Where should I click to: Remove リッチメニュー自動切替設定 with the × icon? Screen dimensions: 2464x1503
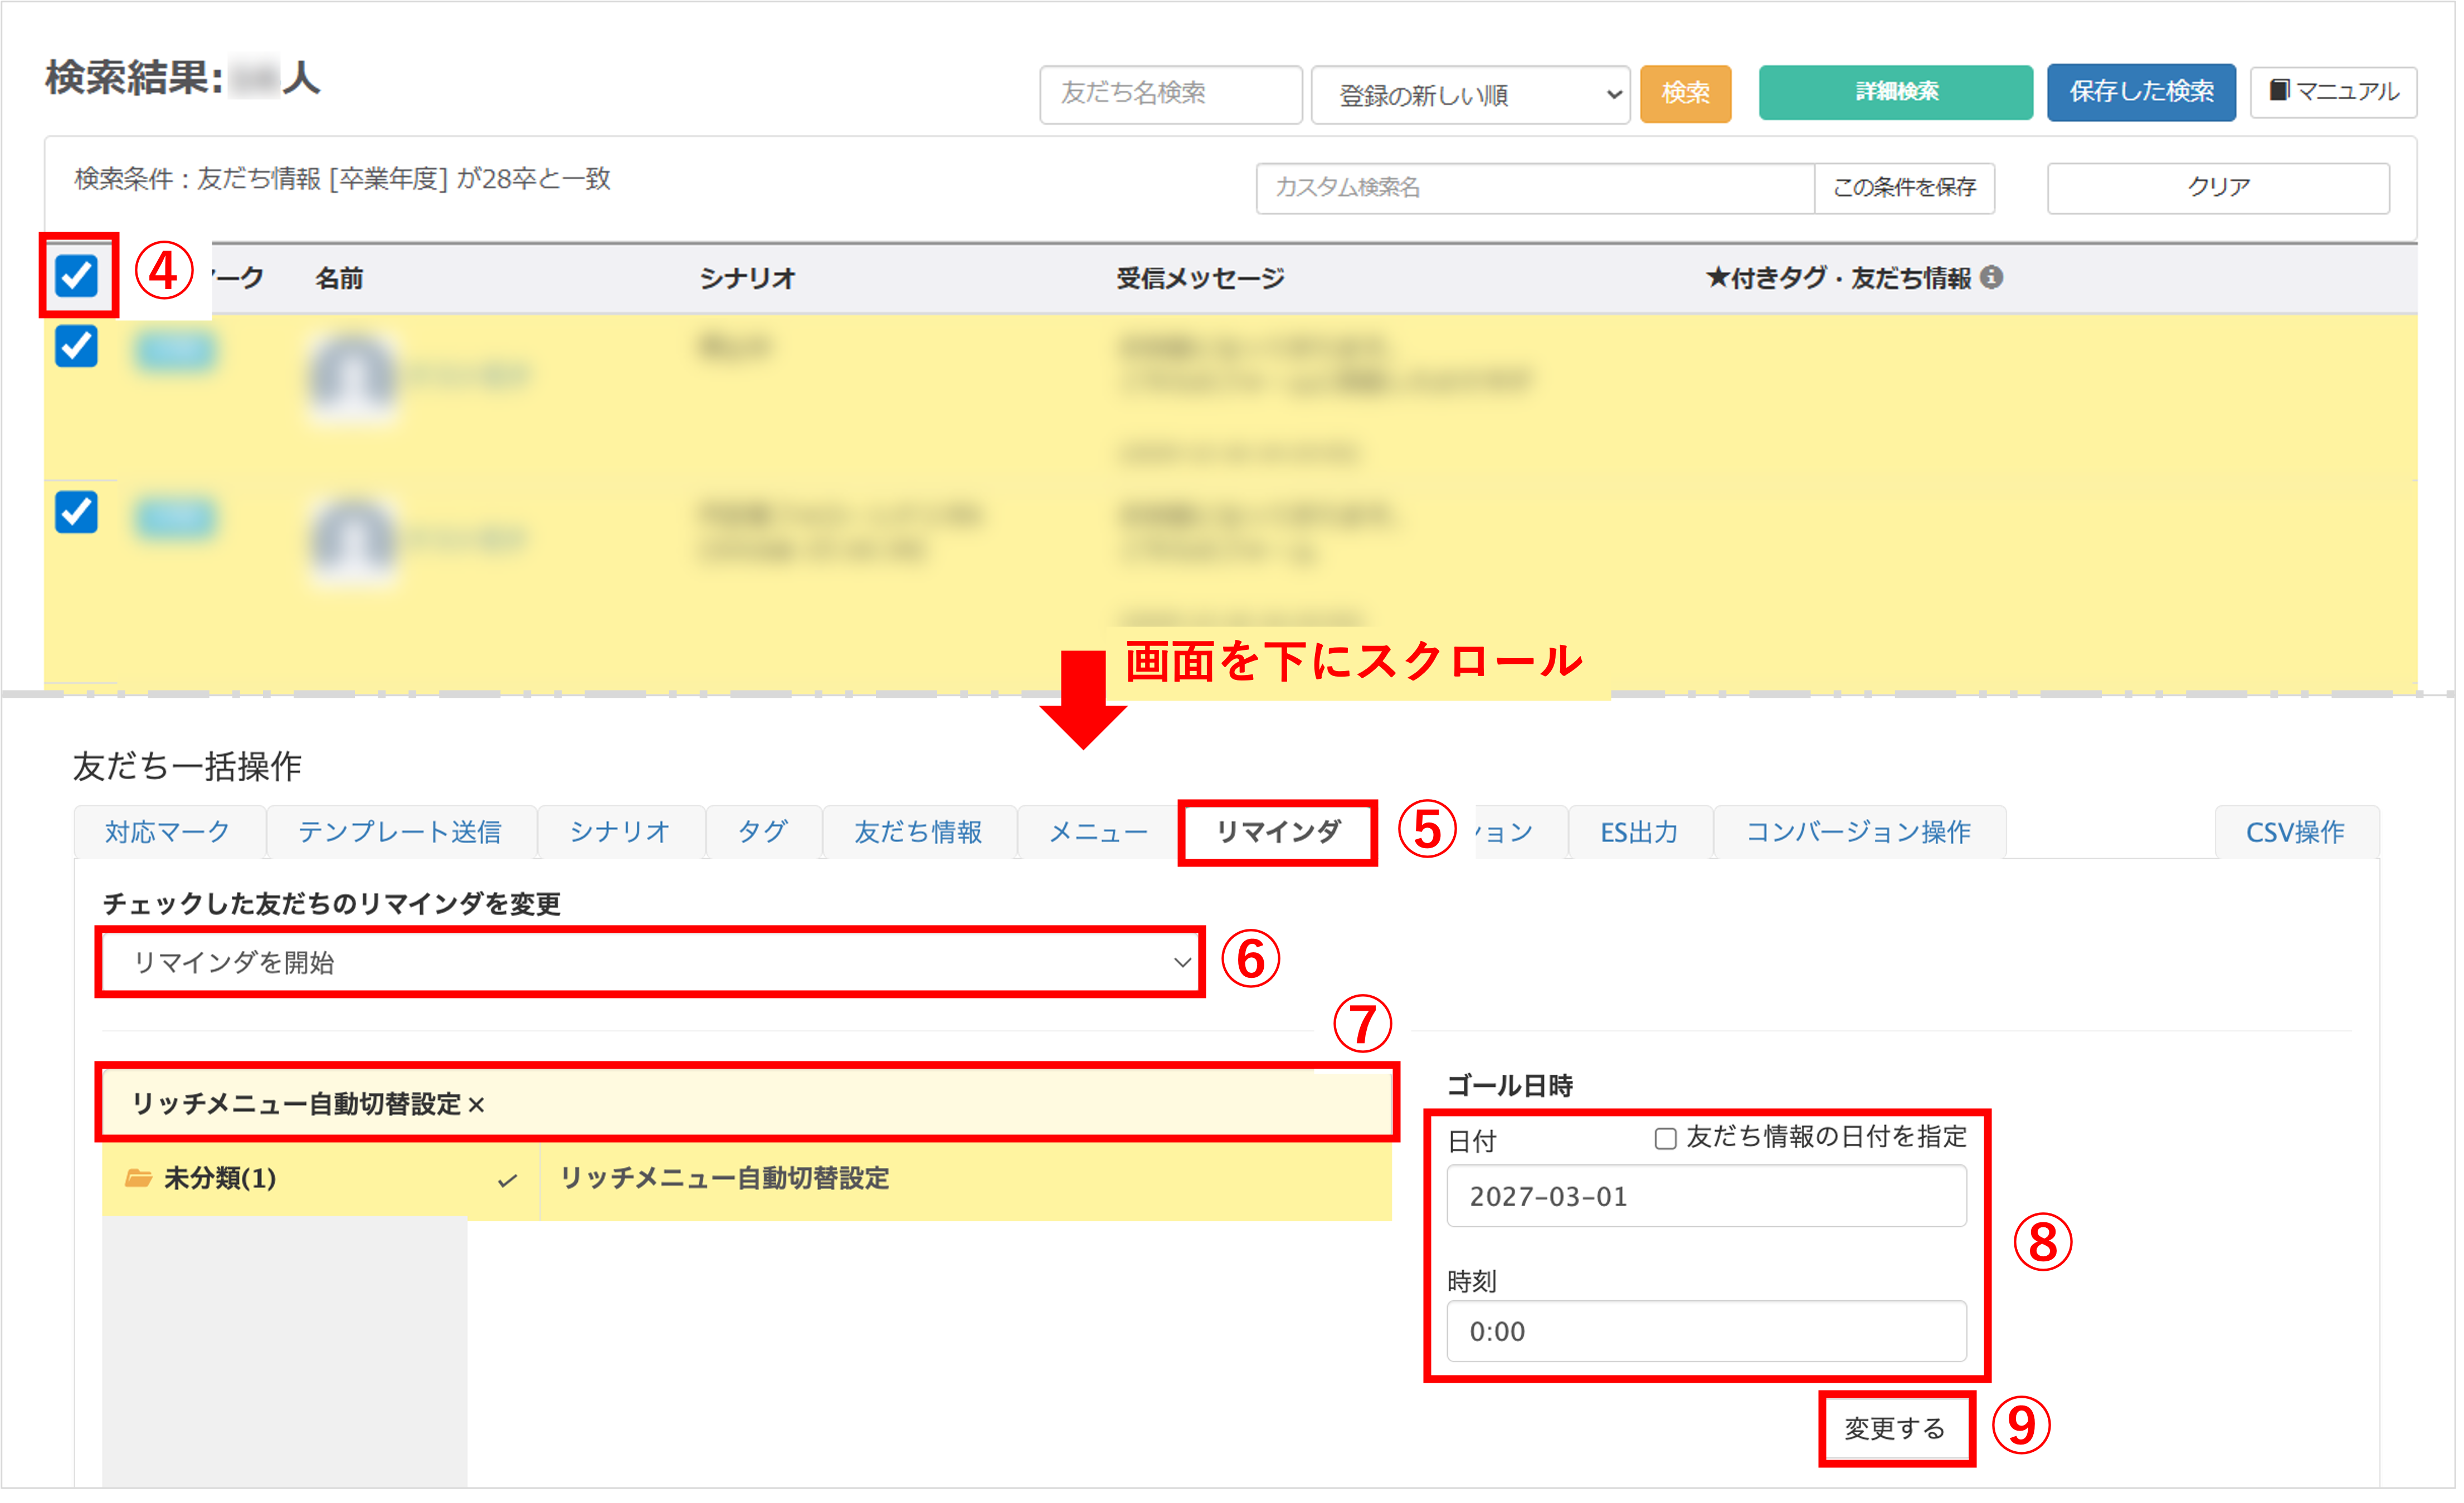point(476,1105)
